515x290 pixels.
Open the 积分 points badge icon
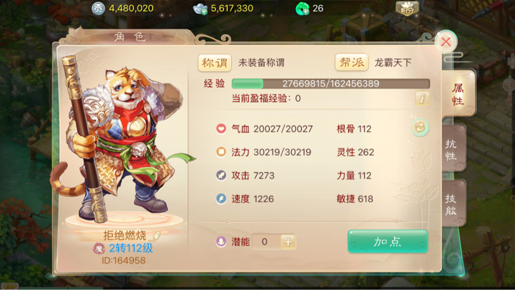(x=407, y=9)
